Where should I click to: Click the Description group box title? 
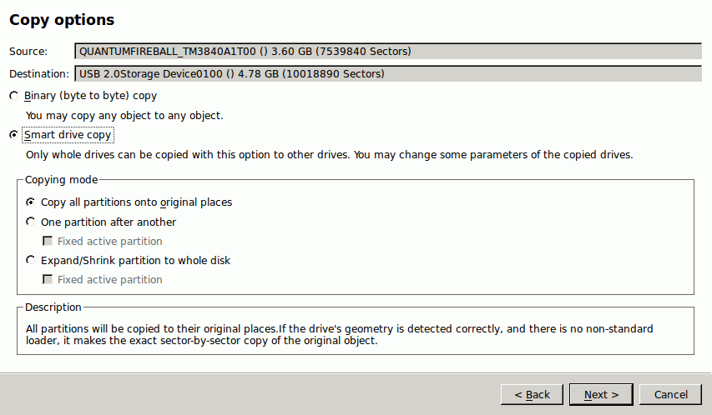coord(53,307)
